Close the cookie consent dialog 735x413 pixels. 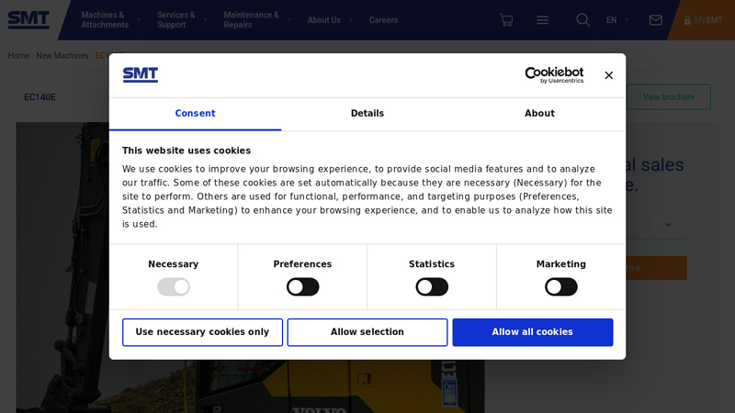(608, 75)
